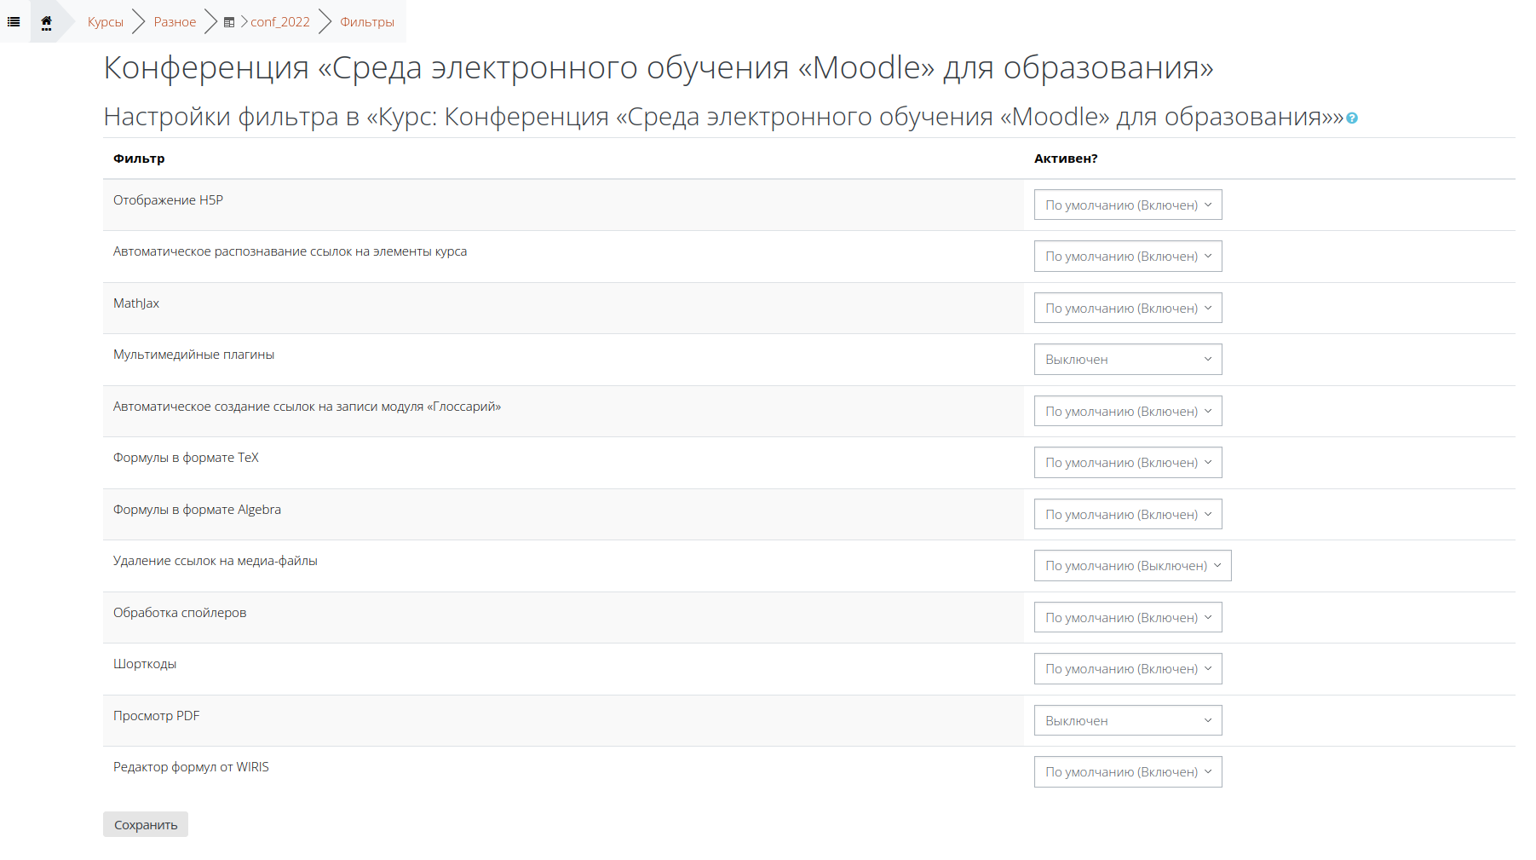This screenshot has height=860, width=1536.
Task: Click the automatic course element links label
Action: coord(290,251)
